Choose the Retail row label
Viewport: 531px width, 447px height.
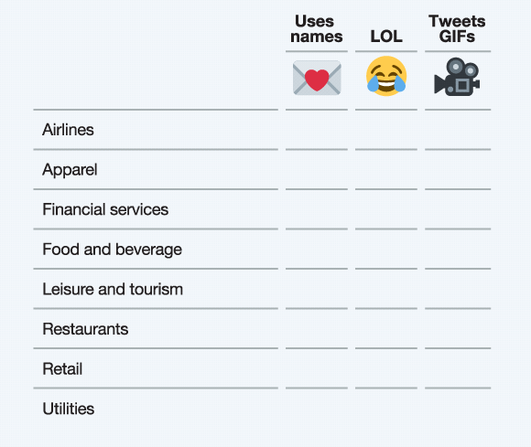tap(62, 369)
